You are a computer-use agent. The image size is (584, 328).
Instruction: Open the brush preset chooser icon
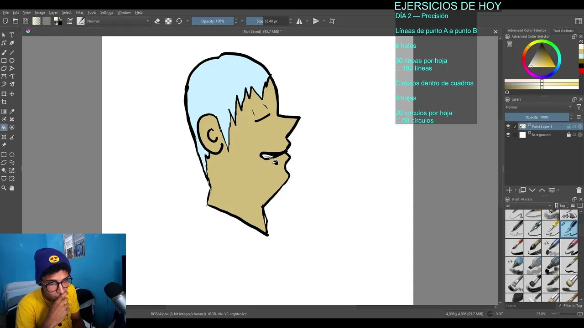click(x=81, y=21)
